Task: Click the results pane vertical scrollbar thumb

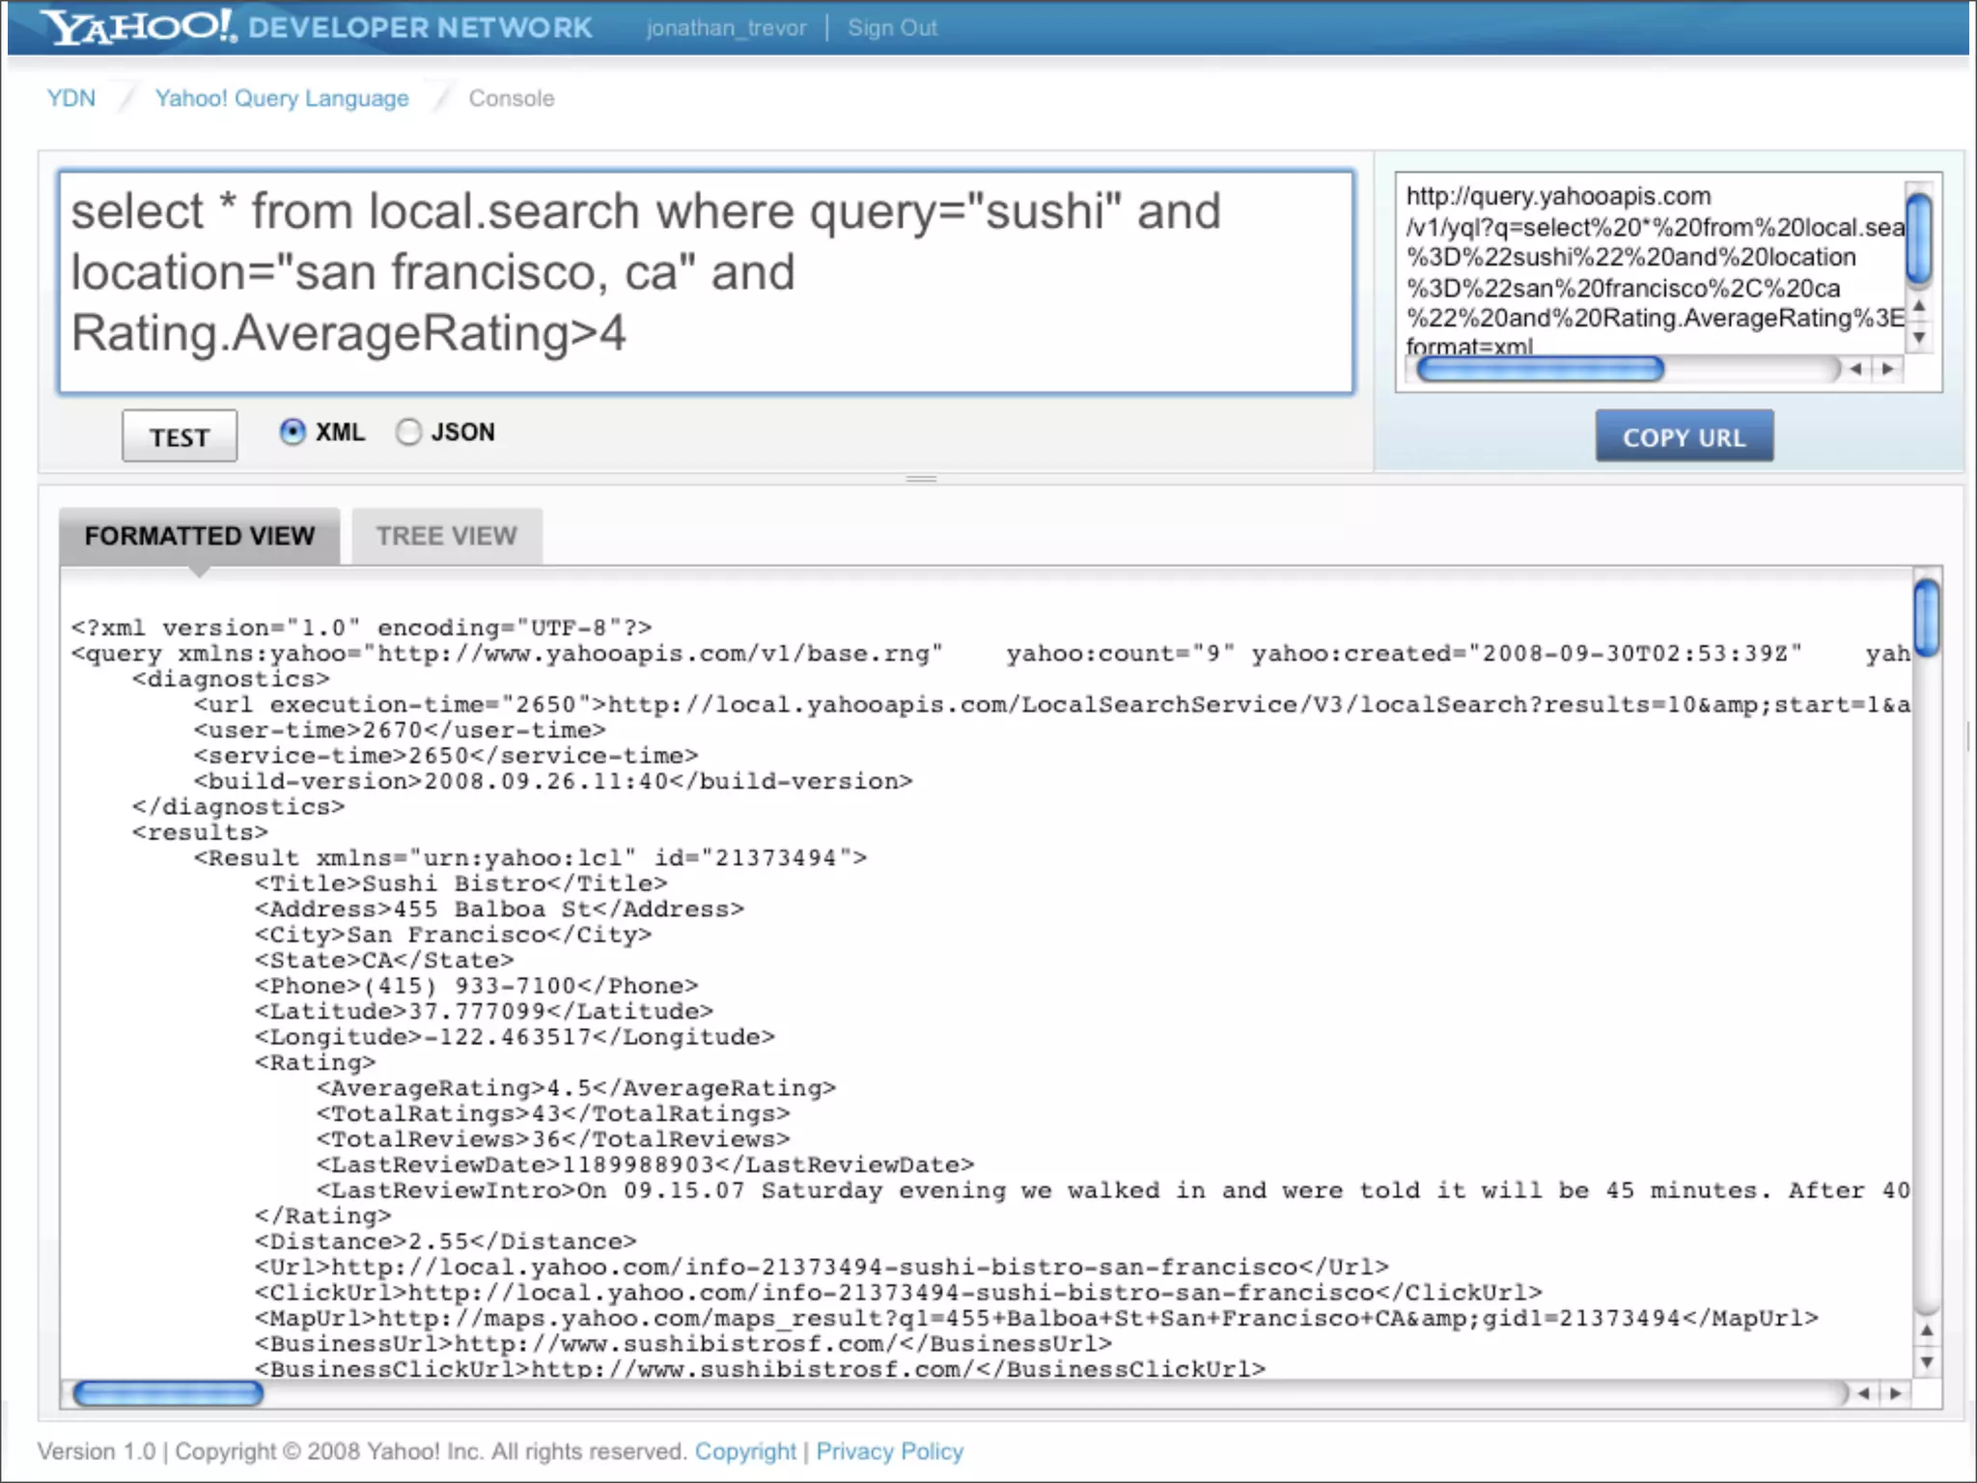Action: [1927, 617]
